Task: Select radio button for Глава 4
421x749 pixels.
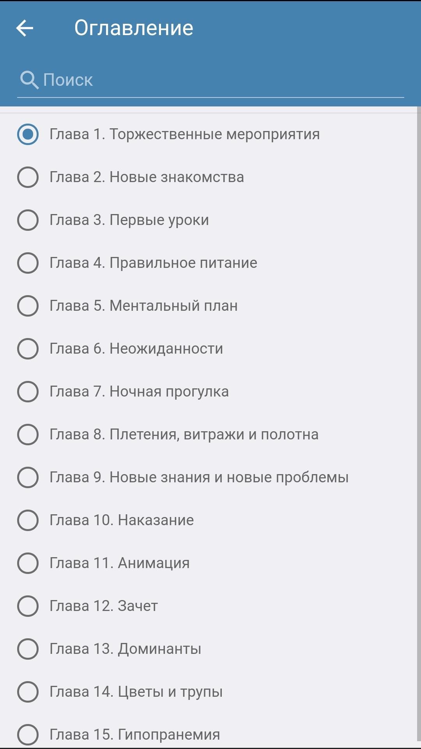Action: point(28,263)
